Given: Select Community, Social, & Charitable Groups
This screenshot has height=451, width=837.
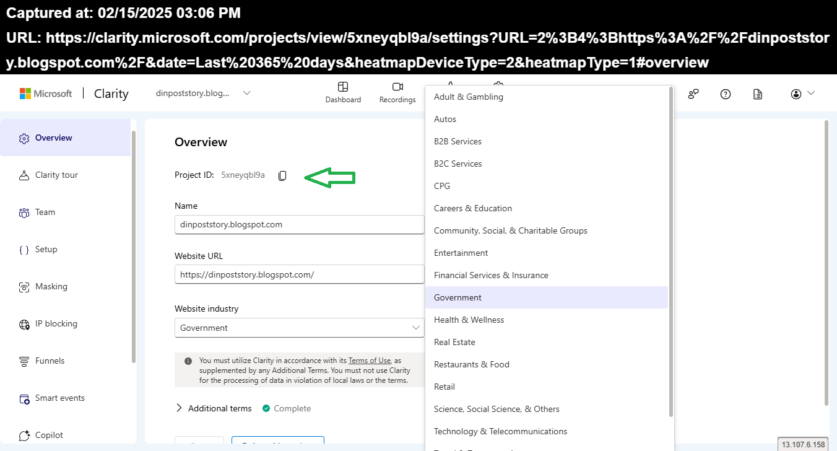Looking at the screenshot, I should tap(547, 230).
